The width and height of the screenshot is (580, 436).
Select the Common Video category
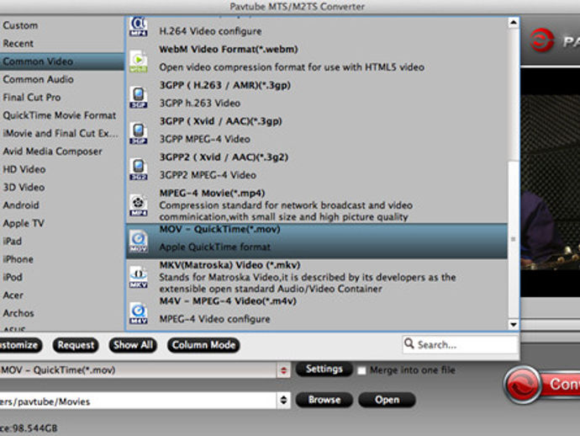61,61
